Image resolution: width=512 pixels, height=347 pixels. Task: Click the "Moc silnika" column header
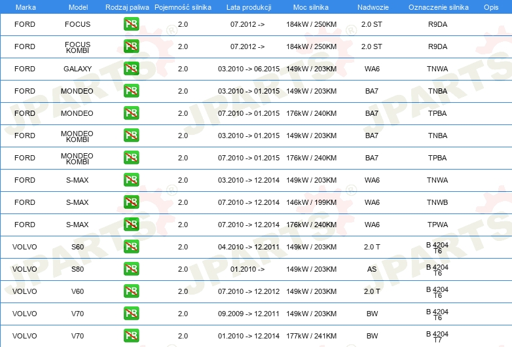[x=311, y=7]
